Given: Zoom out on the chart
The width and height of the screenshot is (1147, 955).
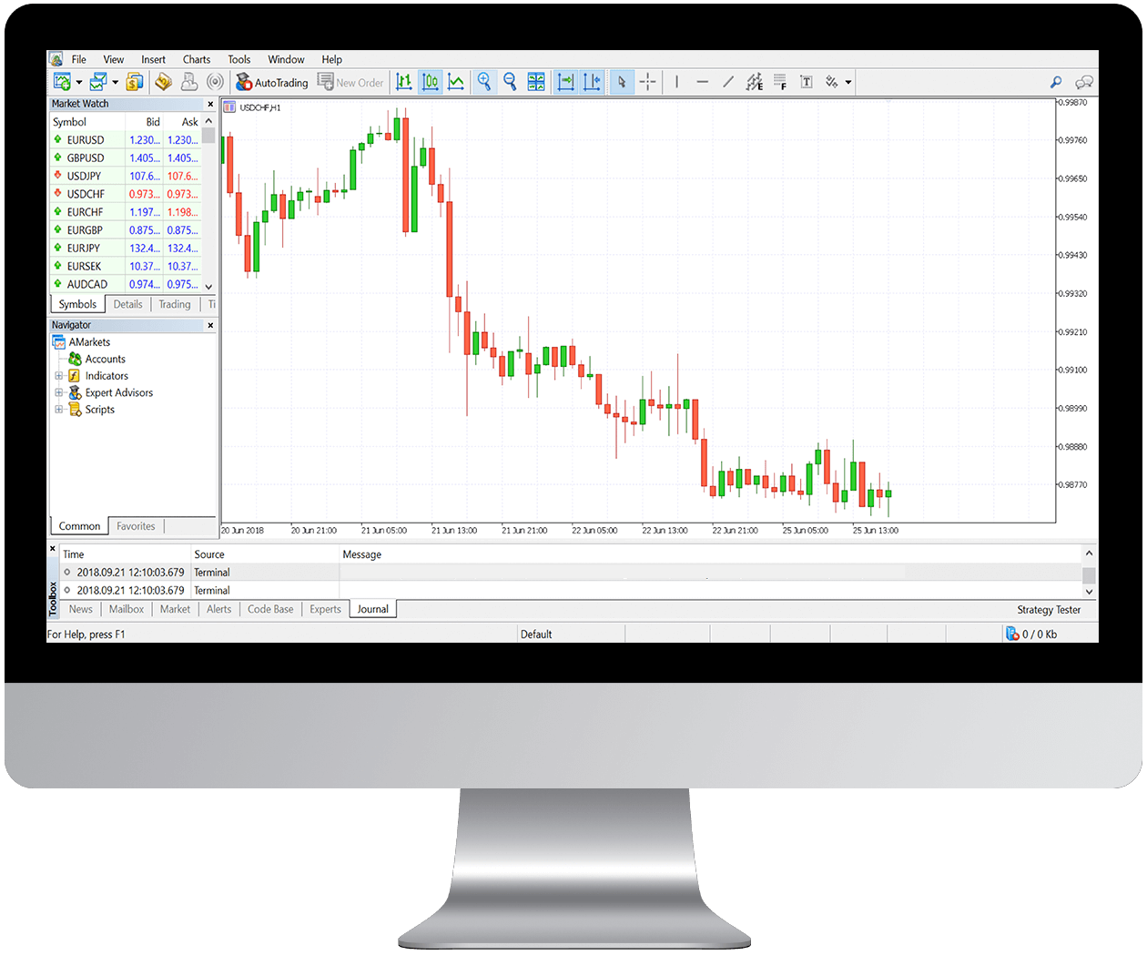Looking at the screenshot, I should 510,82.
